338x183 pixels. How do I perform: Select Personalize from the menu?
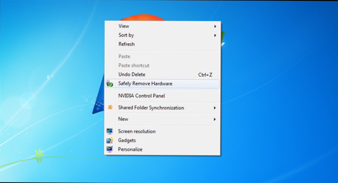162,149
